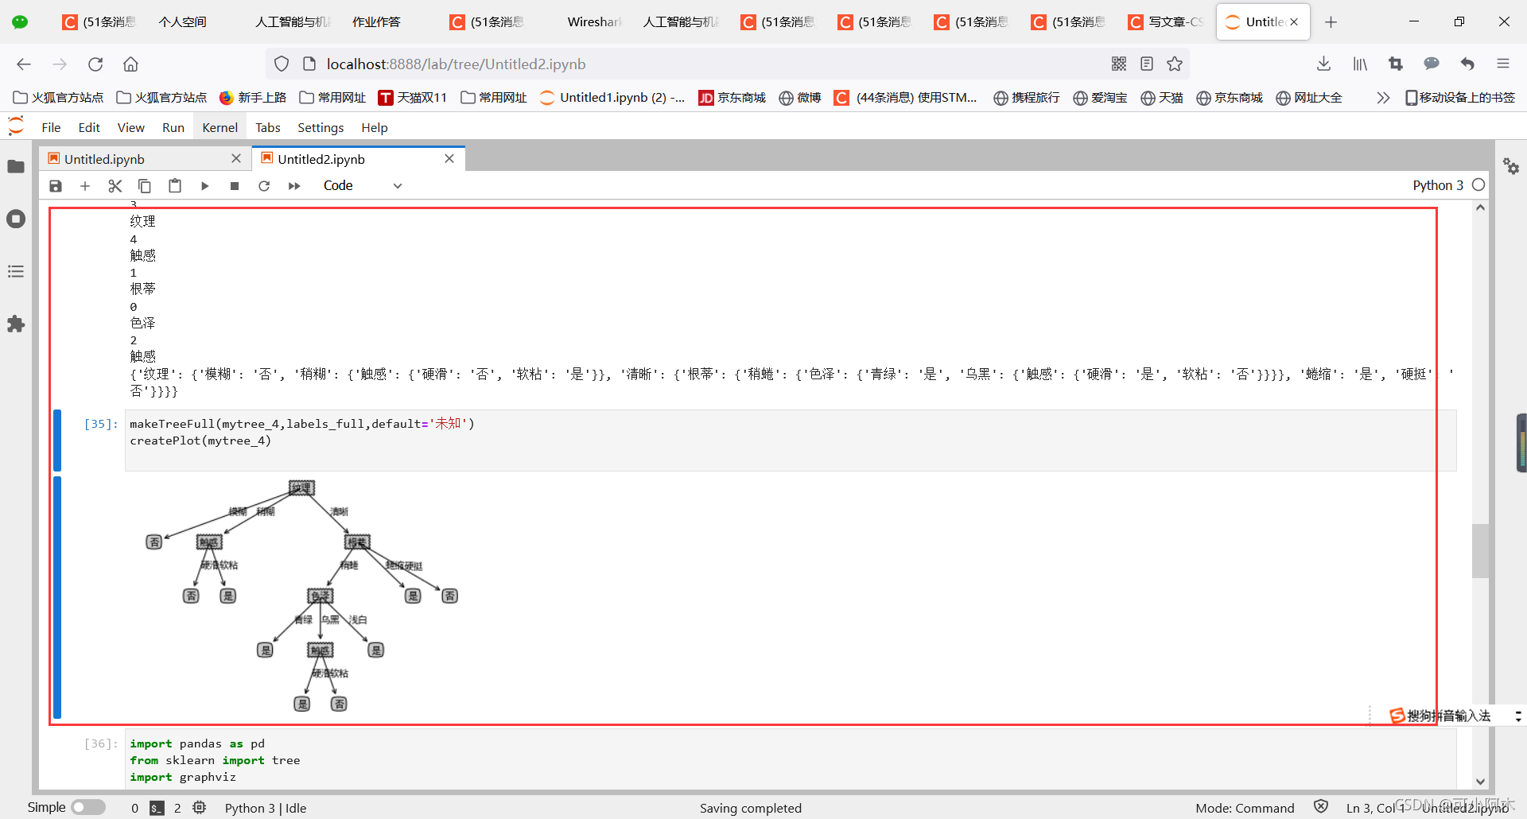
Task: Open the file browser sidebar
Action: click(16, 166)
